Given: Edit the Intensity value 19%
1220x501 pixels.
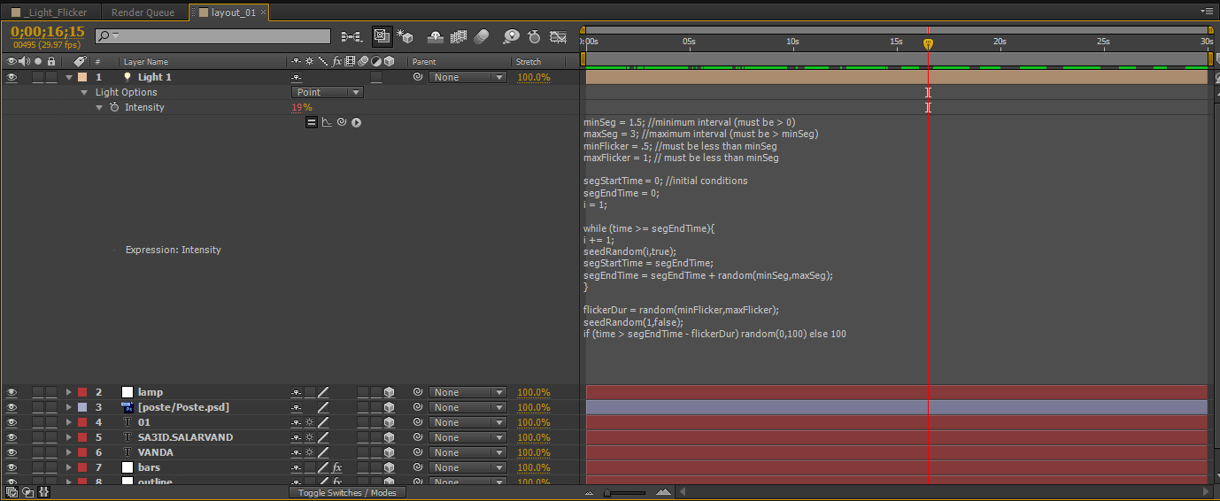Looking at the screenshot, I should [x=302, y=107].
